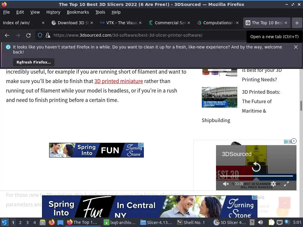The height and width of the screenshot is (227, 303).
Task: Open the LXQt application menu
Action: point(5,222)
